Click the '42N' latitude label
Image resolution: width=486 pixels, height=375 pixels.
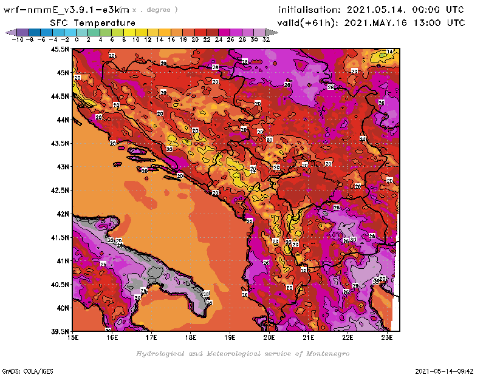[63, 214]
